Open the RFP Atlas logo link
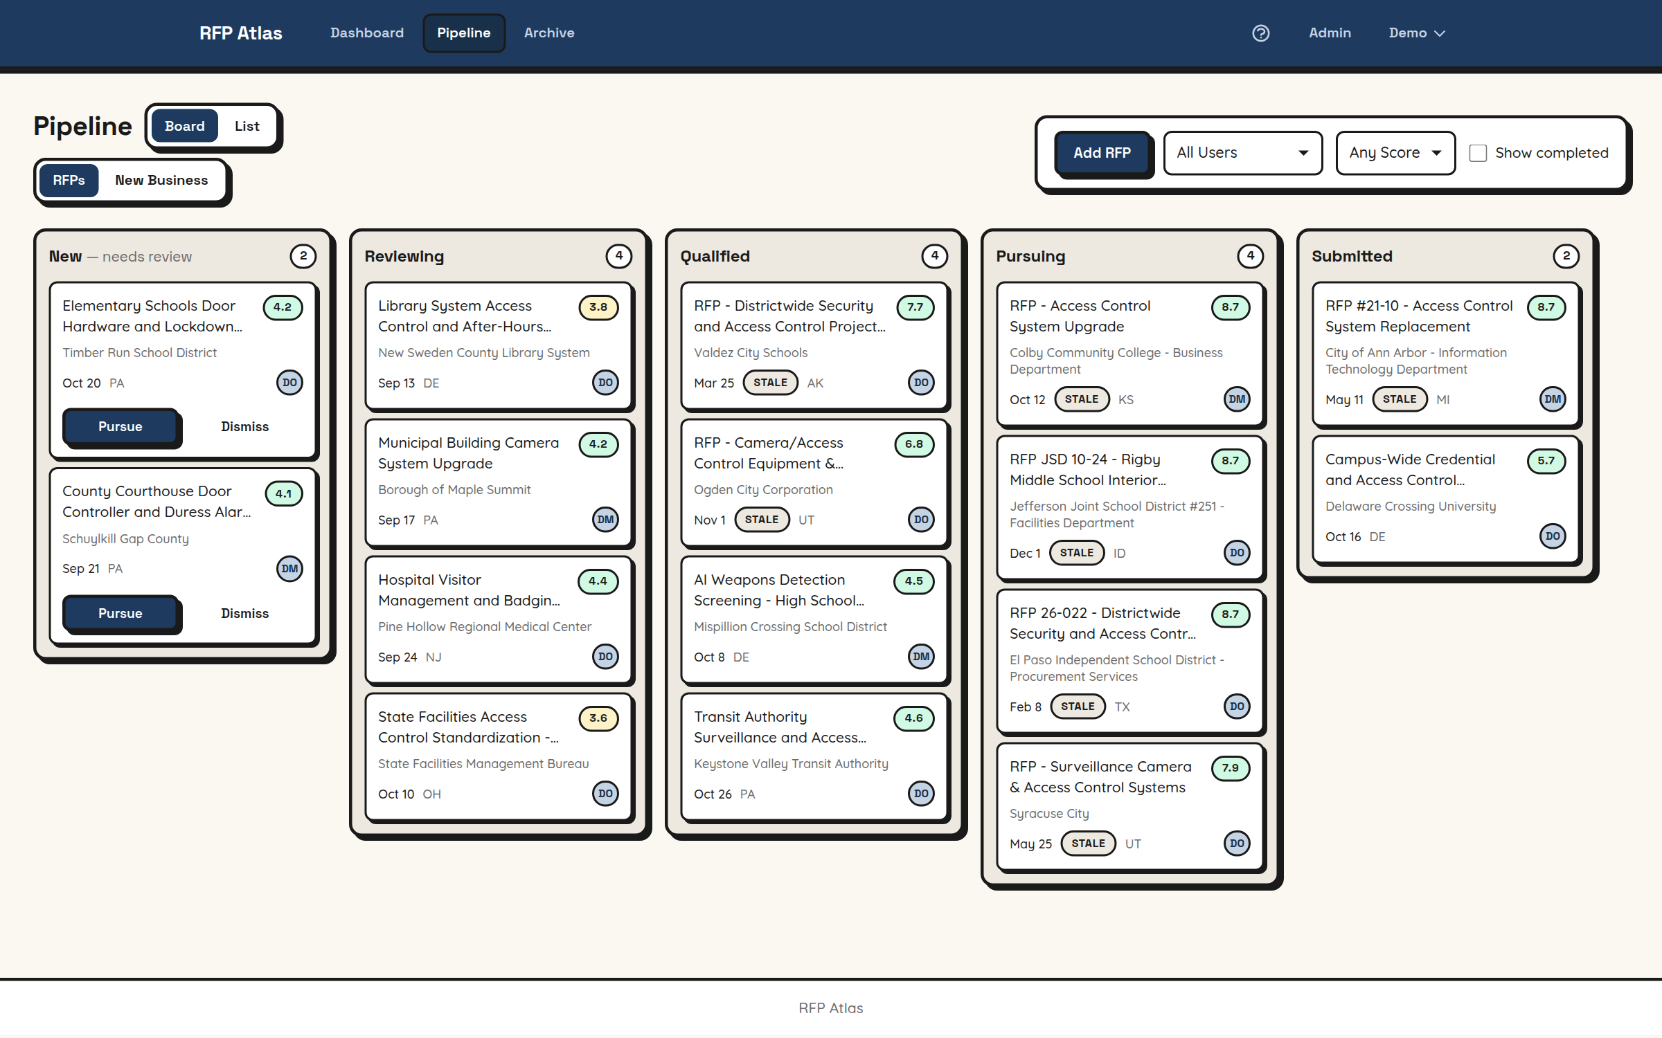 (241, 33)
